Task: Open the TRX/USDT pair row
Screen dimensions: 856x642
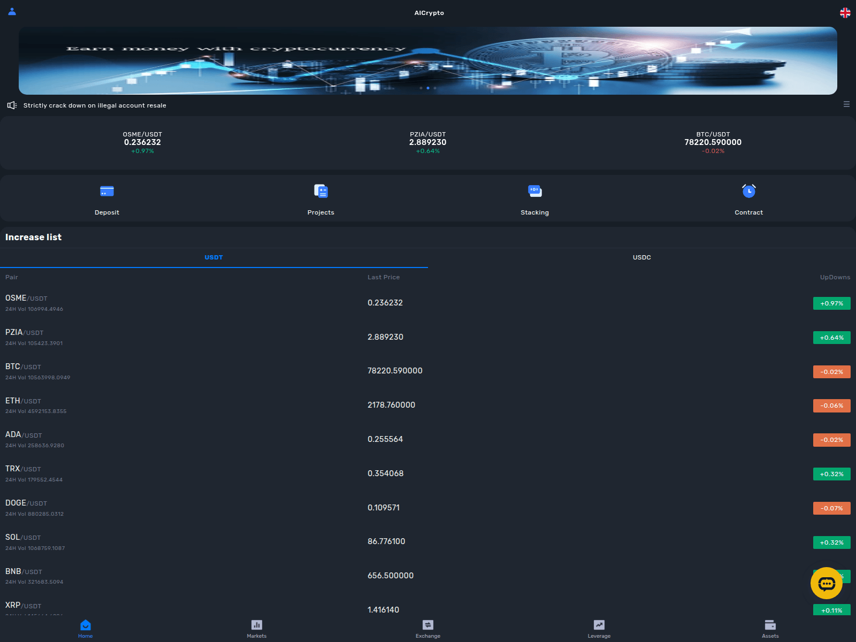Action: click(x=428, y=474)
